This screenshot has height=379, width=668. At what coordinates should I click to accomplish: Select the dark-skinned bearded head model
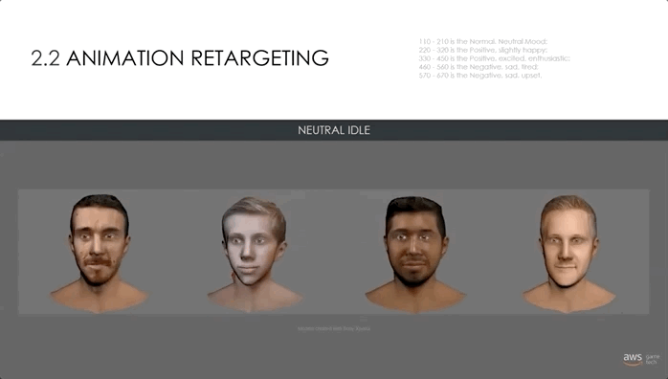click(415, 255)
